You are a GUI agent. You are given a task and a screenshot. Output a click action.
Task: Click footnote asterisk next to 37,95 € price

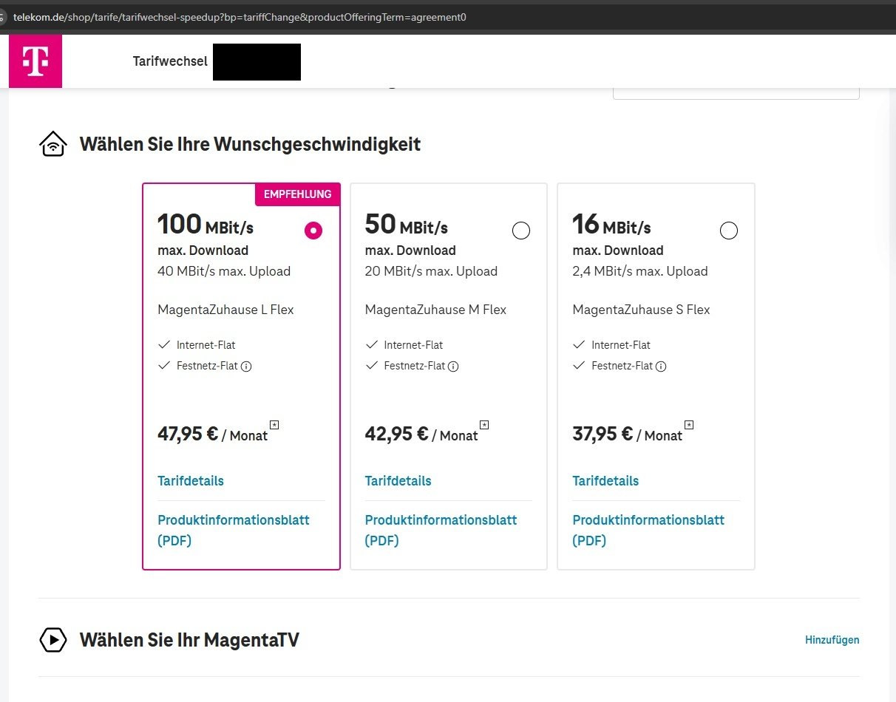(x=689, y=424)
